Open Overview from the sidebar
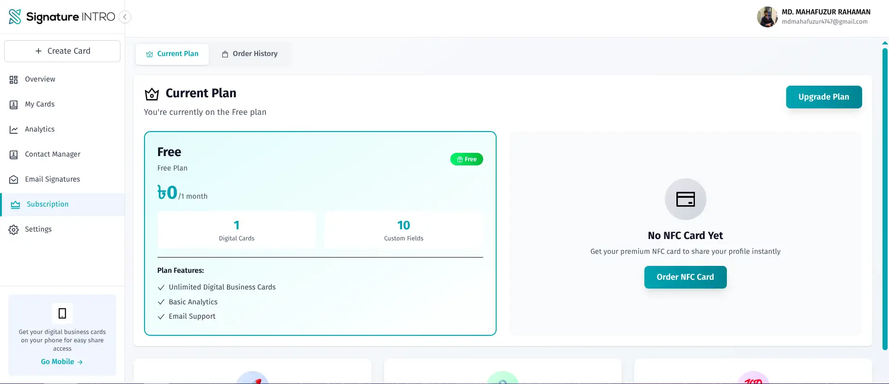 40,79
